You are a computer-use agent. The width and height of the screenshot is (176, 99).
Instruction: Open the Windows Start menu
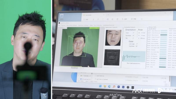pyautogui.click(x=100, y=86)
